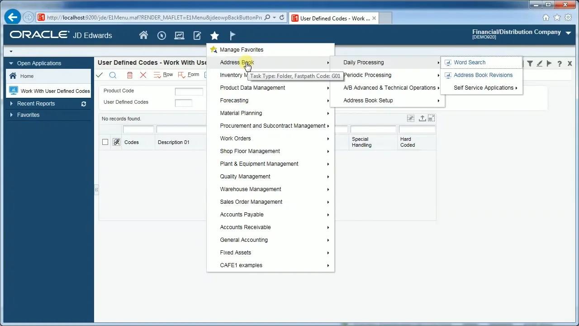Choose Manage Favorites in the menu
This screenshot has width=579, height=326.
[241, 50]
